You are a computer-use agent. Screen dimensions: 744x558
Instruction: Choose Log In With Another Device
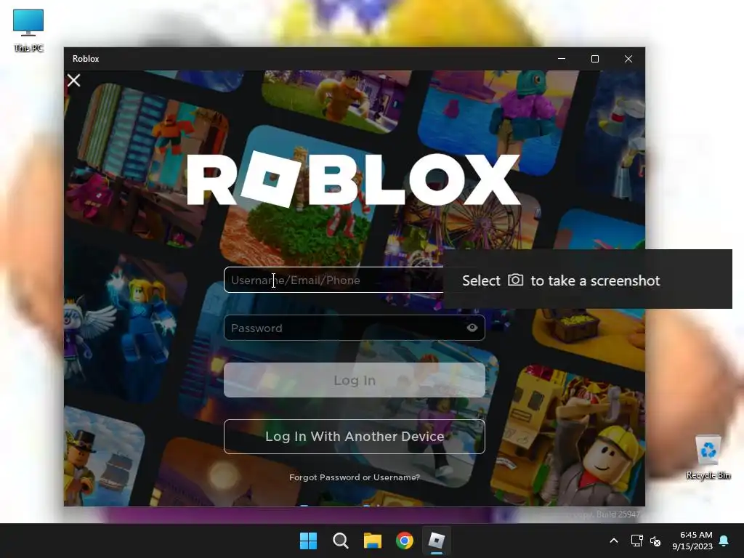[x=354, y=437]
